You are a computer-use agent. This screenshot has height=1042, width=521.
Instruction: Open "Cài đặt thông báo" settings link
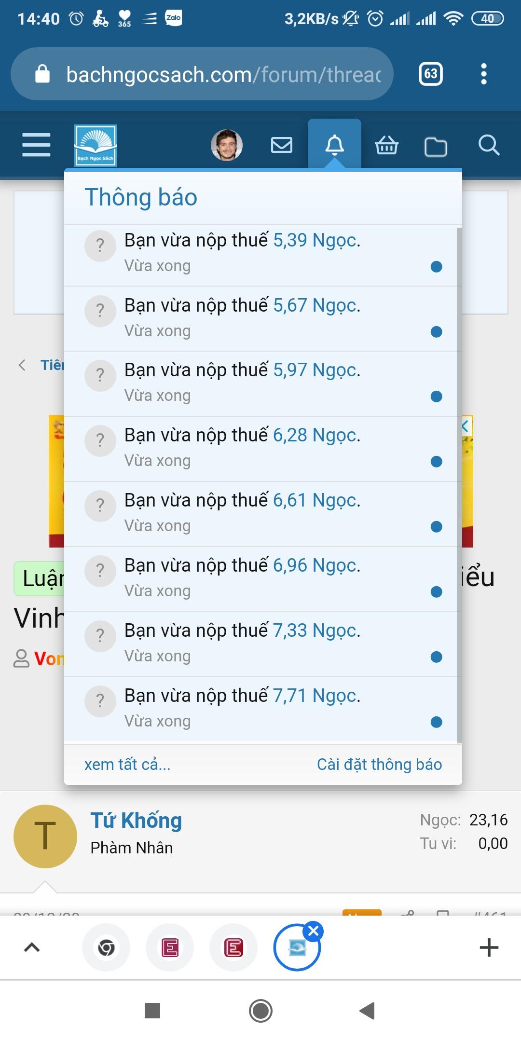pyautogui.click(x=379, y=764)
